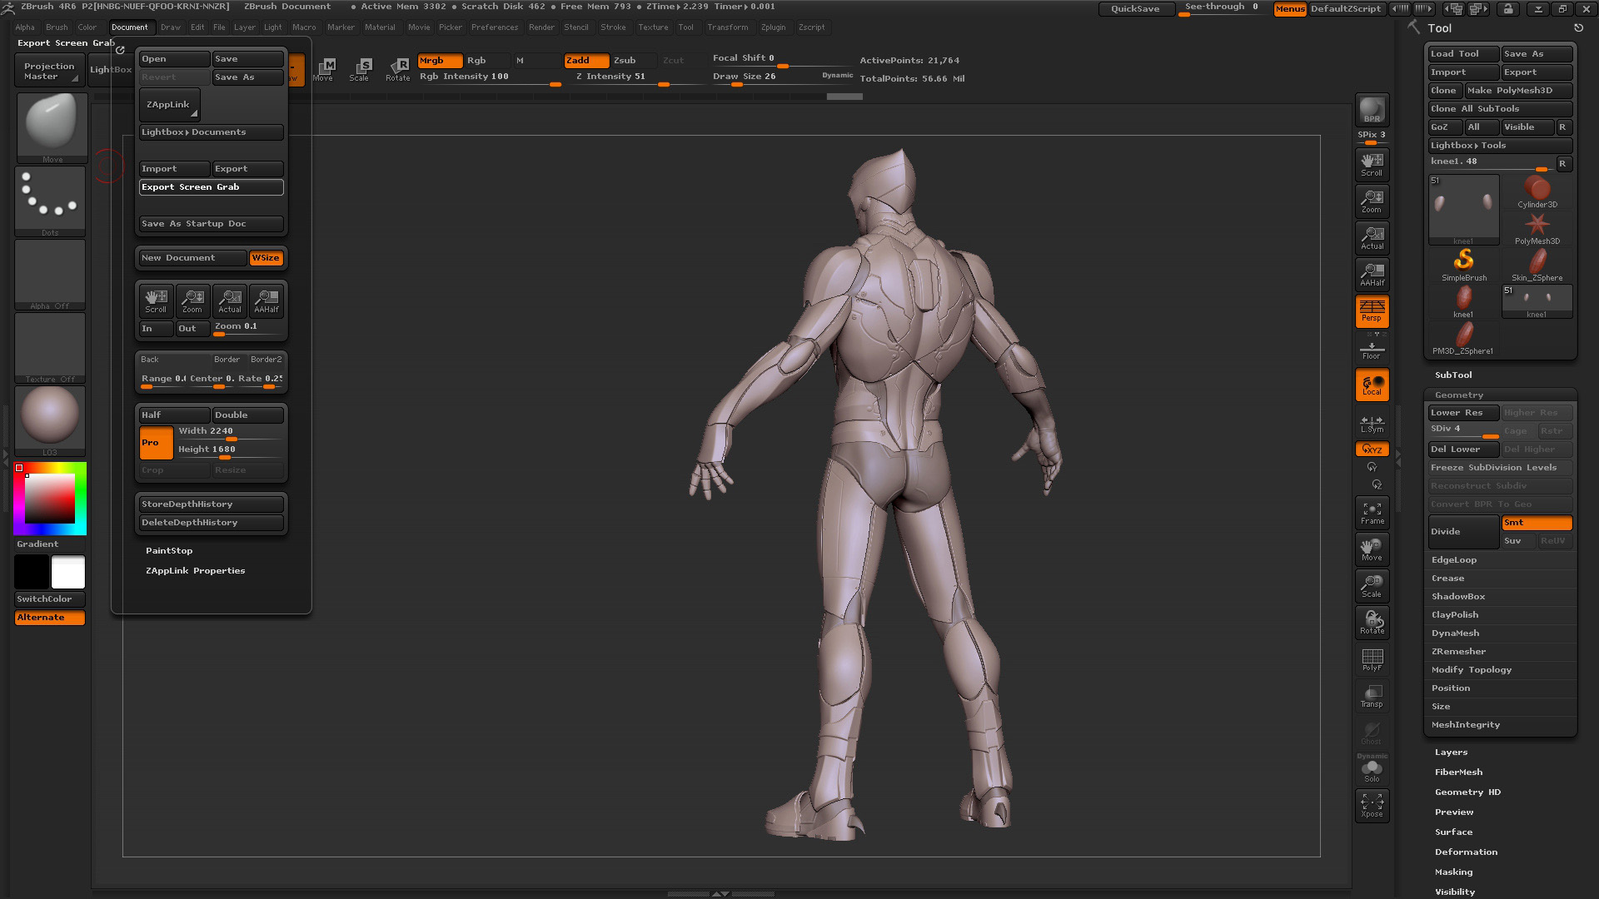Expand the FiberMesh section

click(1458, 772)
